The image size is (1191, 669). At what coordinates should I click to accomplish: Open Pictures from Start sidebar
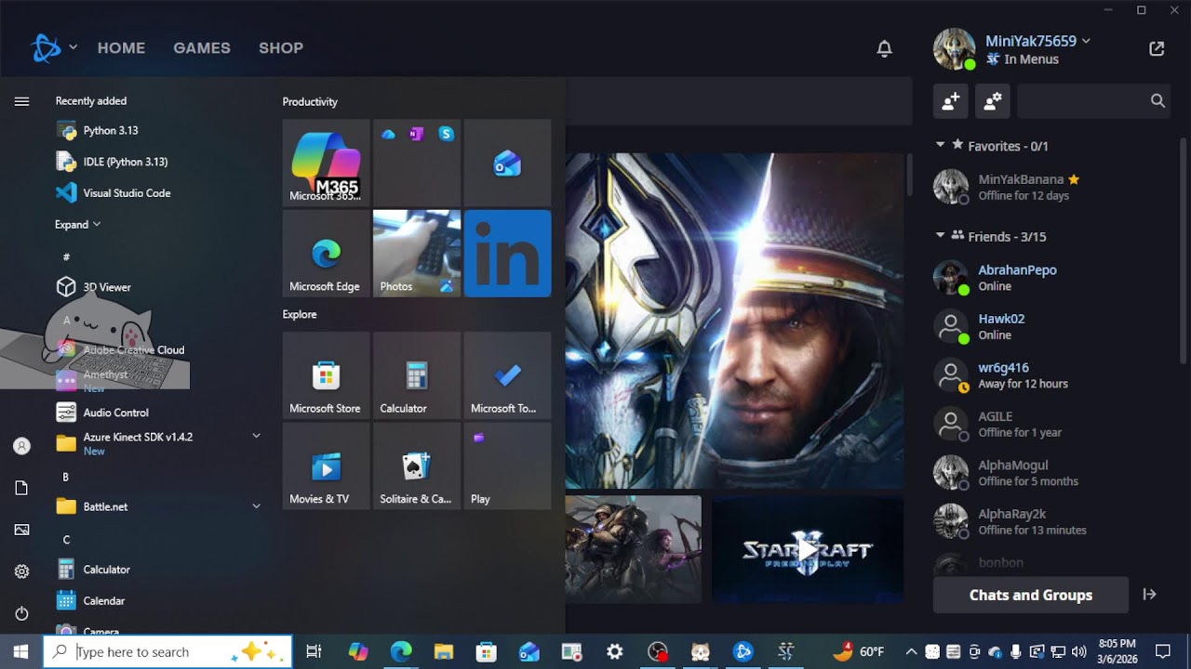(x=21, y=530)
